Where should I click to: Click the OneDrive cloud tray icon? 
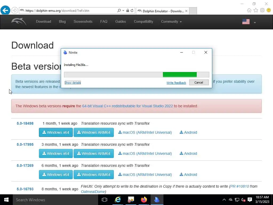click(x=231, y=200)
